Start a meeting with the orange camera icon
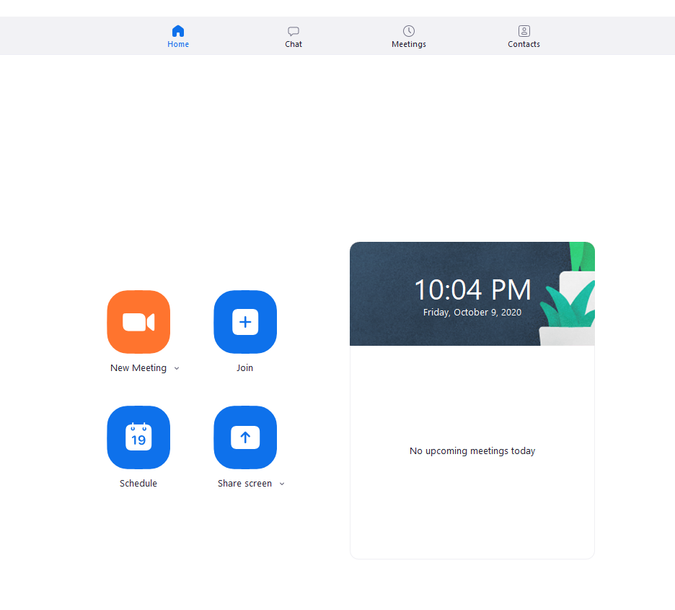The height and width of the screenshot is (610, 675). (138, 322)
